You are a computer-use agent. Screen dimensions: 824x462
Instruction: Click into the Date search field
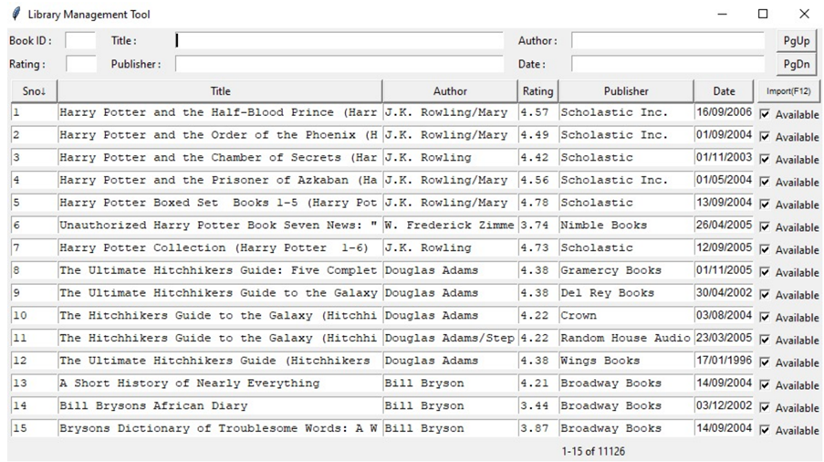pos(668,64)
